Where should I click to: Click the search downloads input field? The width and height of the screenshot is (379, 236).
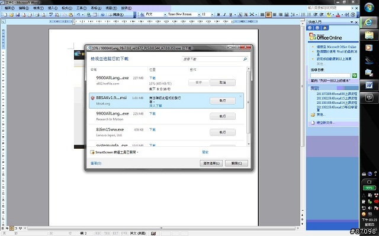tap(214, 59)
